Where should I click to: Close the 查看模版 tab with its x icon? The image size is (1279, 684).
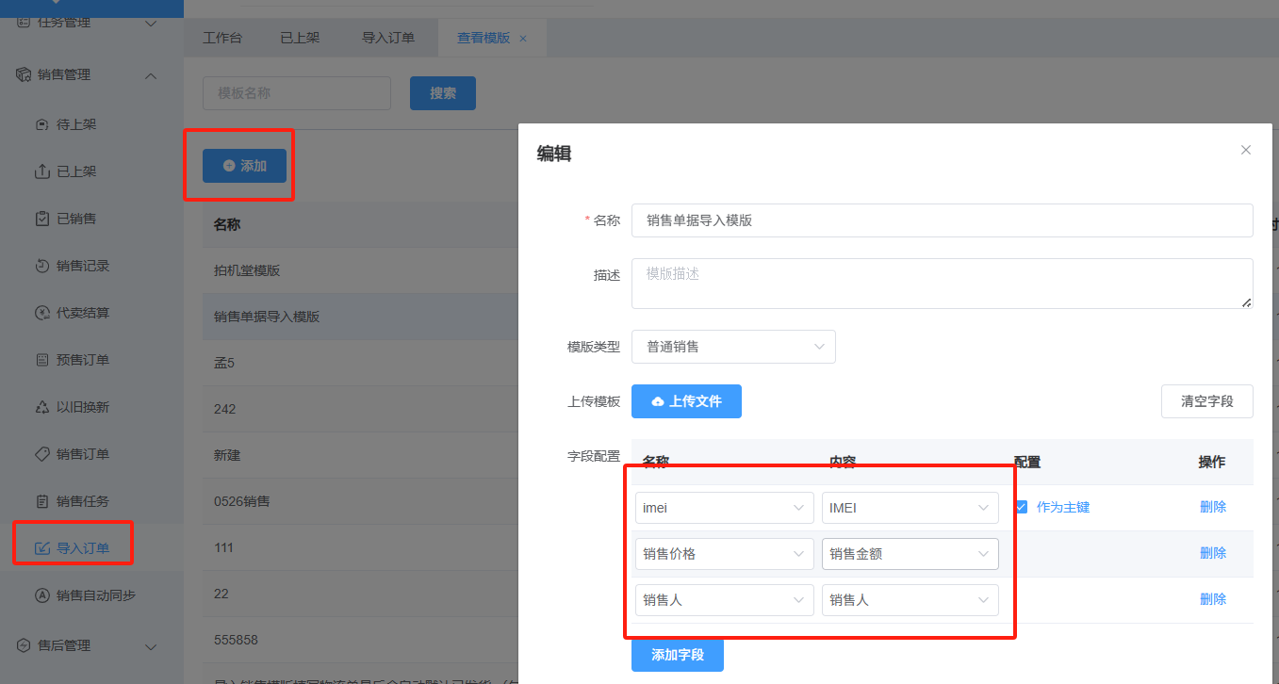tap(523, 39)
